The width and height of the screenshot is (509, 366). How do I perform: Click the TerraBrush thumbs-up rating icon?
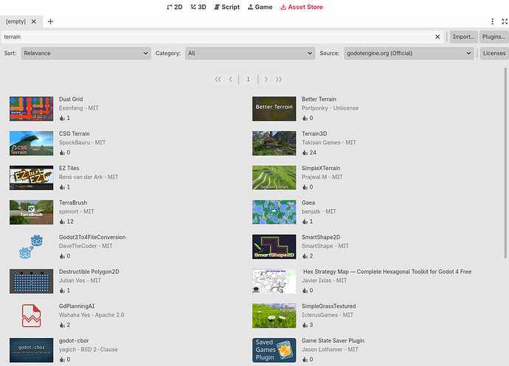click(x=62, y=222)
